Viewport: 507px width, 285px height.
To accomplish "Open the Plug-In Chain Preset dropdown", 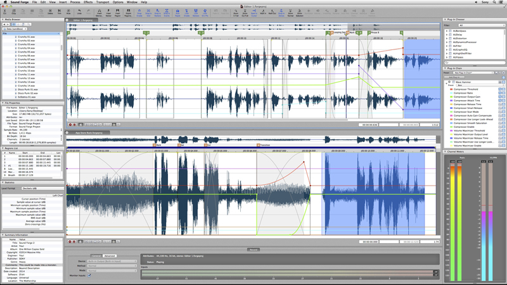I will point(473,73).
